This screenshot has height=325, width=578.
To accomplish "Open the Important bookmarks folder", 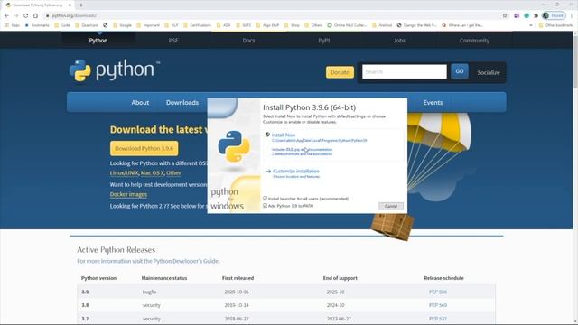I will [148, 25].
